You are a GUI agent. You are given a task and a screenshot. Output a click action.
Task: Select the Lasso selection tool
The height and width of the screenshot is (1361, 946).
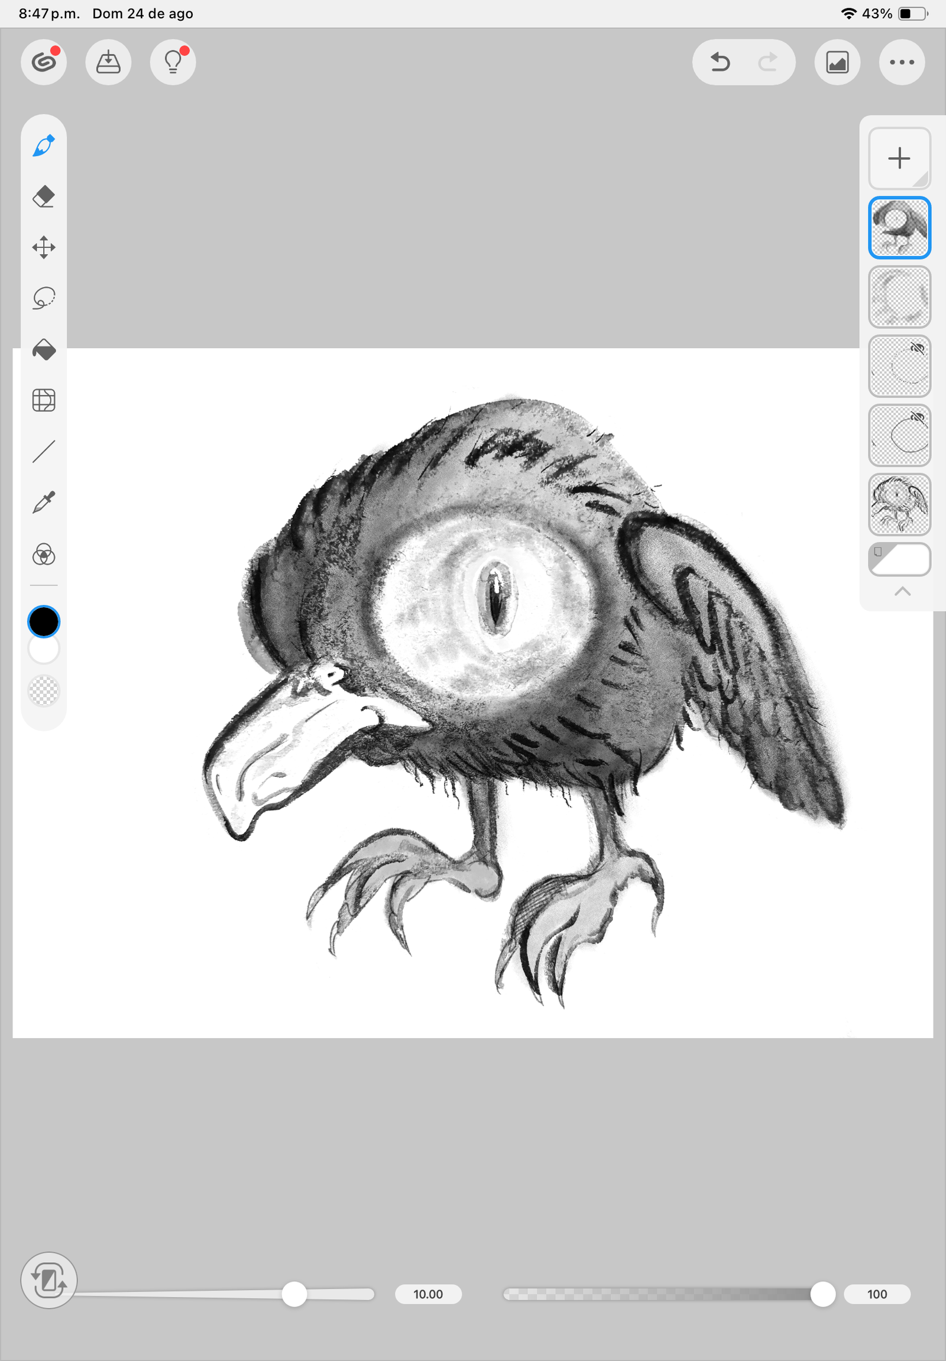tap(44, 297)
